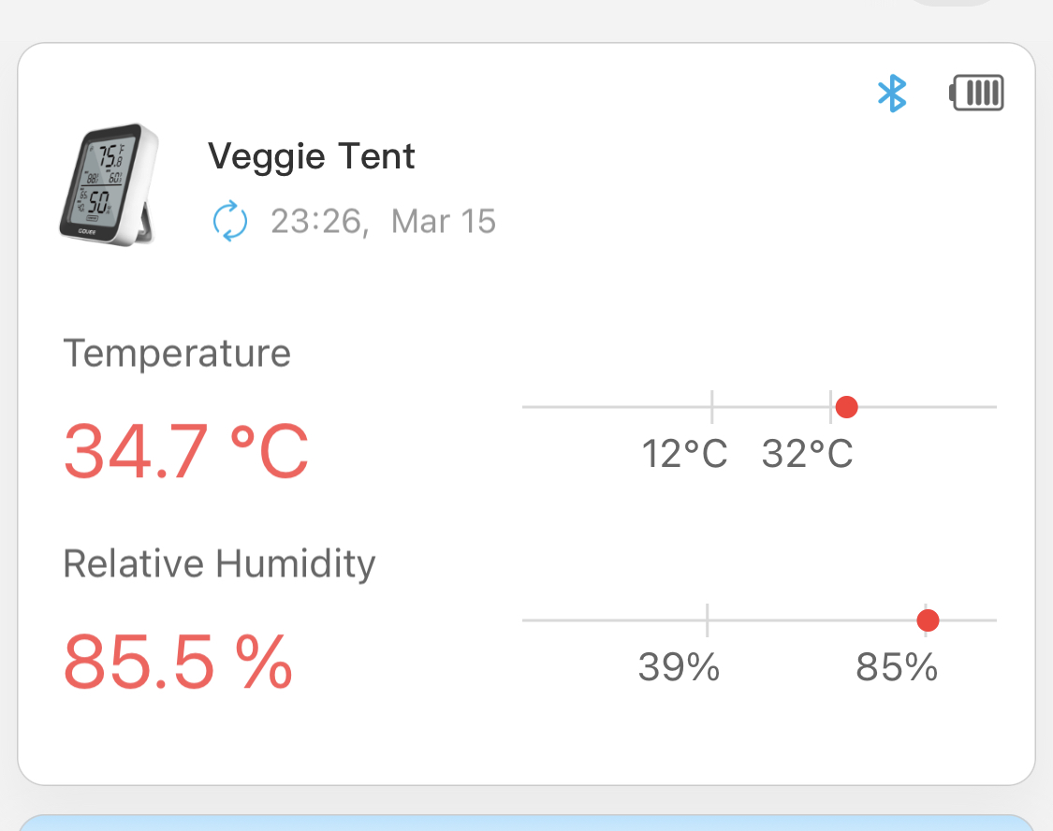Click the red humidity range marker dot
The height and width of the screenshot is (831, 1053).
coord(928,620)
